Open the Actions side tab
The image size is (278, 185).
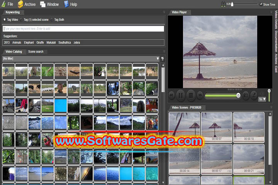tap(276, 59)
